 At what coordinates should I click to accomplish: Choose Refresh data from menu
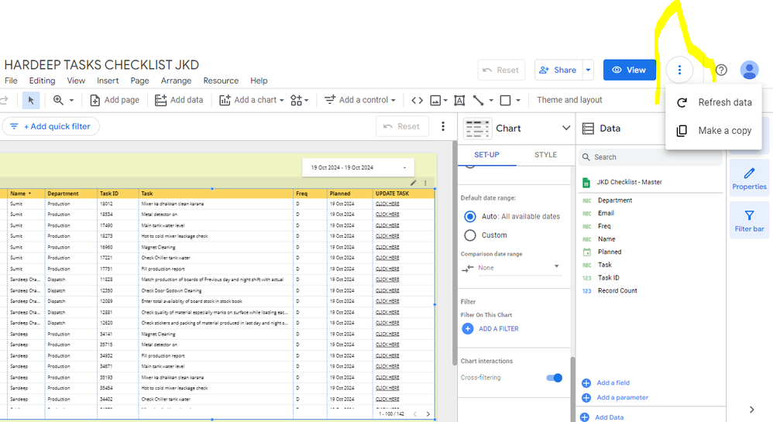click(x=713, y=102)
